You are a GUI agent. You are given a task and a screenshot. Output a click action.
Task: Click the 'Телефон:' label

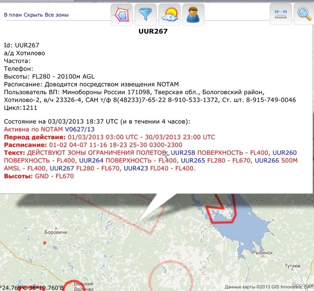pyautogui.click(x=19, y=69)
